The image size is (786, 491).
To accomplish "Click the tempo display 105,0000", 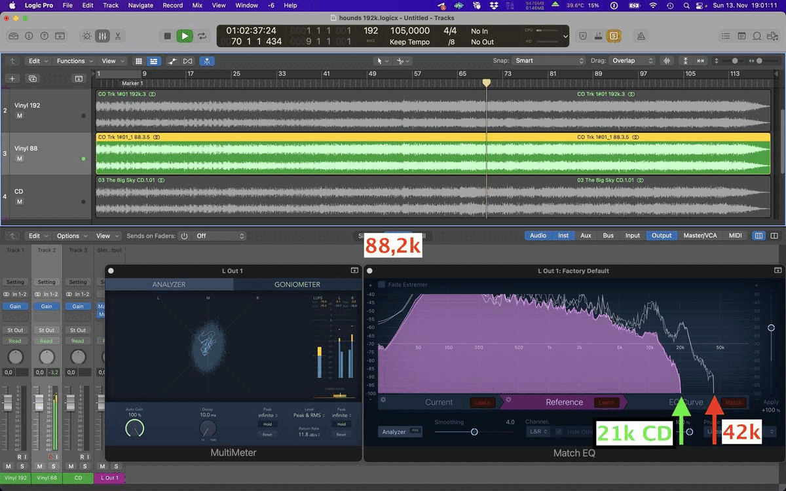I will (410, 31).
